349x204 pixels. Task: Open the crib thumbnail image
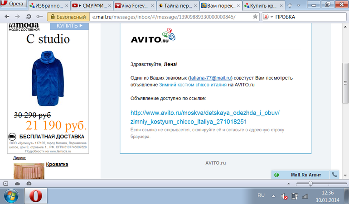29,171
